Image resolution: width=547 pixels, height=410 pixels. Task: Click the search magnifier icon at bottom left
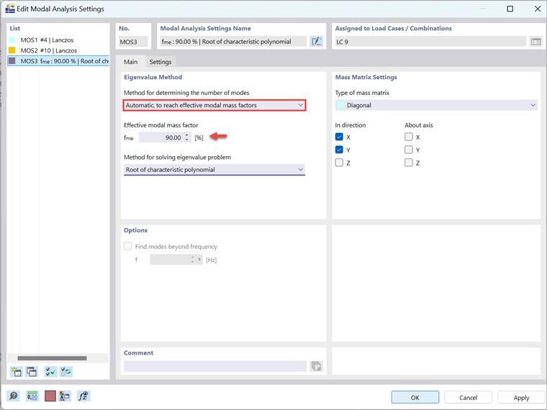[13, 396]
